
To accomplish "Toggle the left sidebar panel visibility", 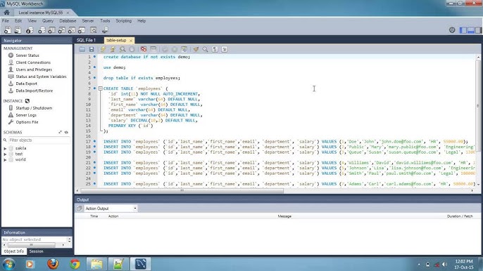I will [463, 30].
